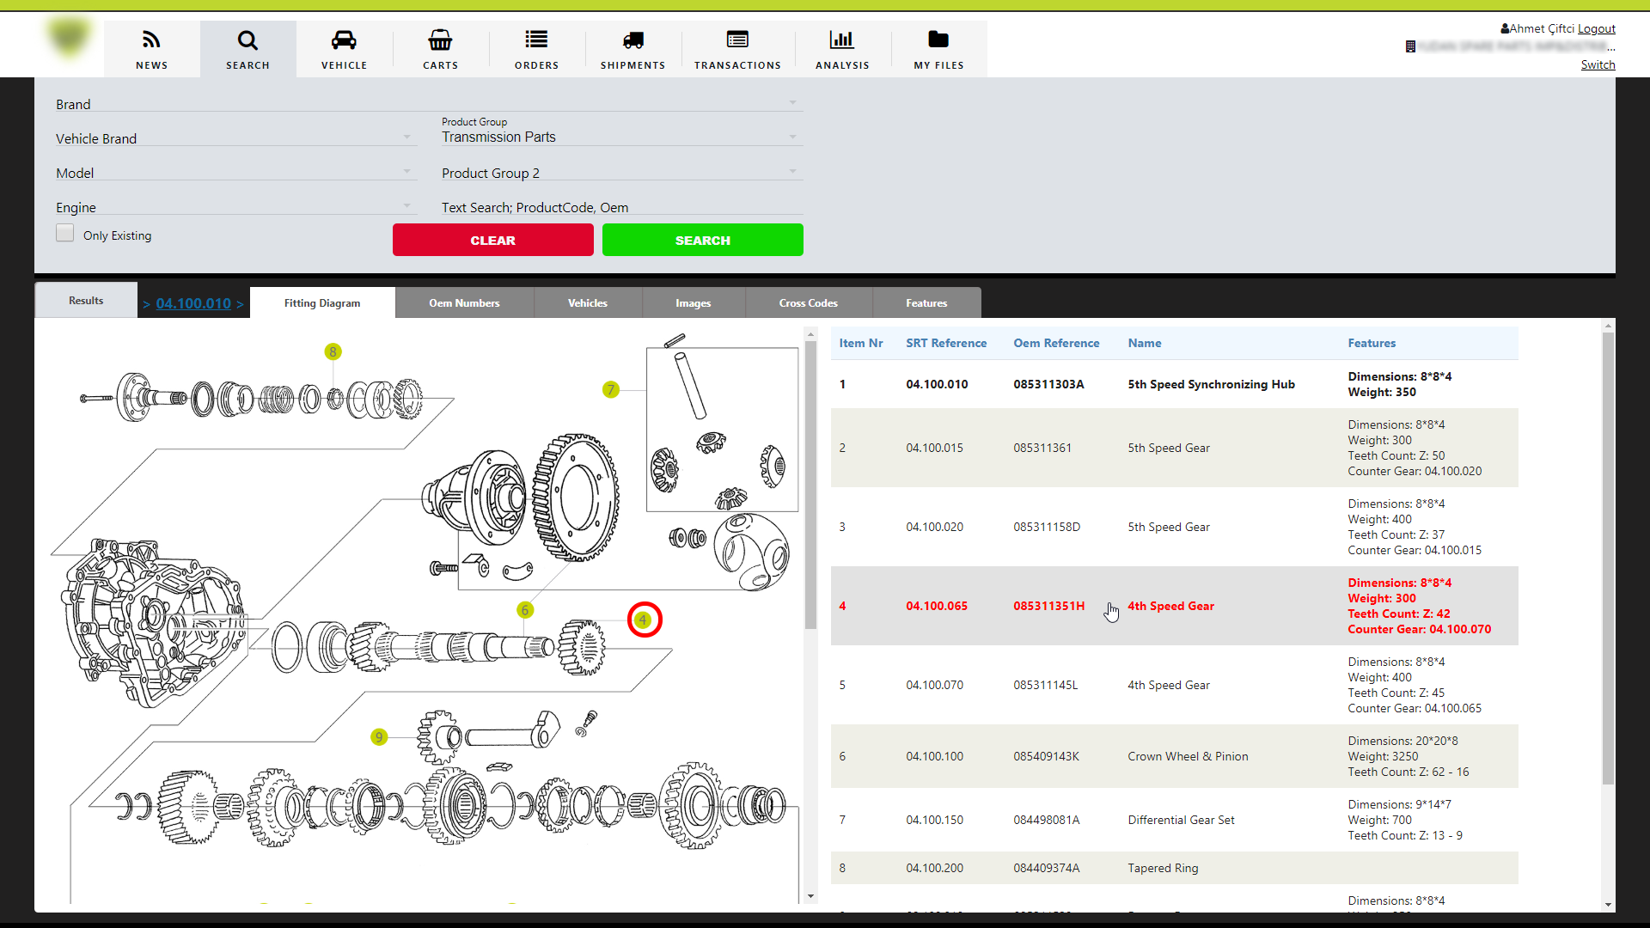Screen dimensions: 1650x928
Task: Open the Shipments truck icon
Action: coord(632,40)
